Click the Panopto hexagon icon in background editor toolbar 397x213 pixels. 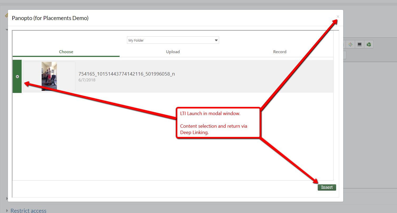(x=369, y=44)
